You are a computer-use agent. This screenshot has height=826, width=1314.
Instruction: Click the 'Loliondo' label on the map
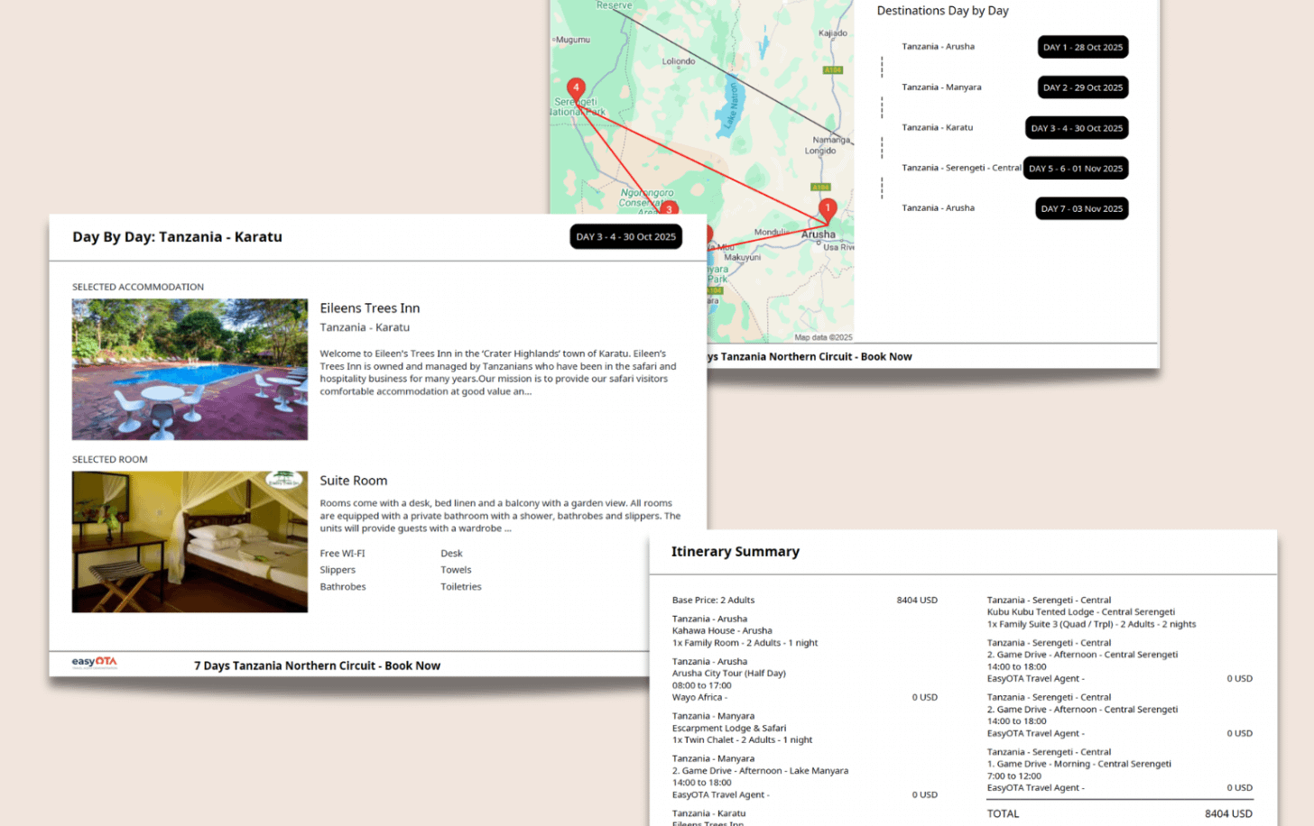pos(679,61)
